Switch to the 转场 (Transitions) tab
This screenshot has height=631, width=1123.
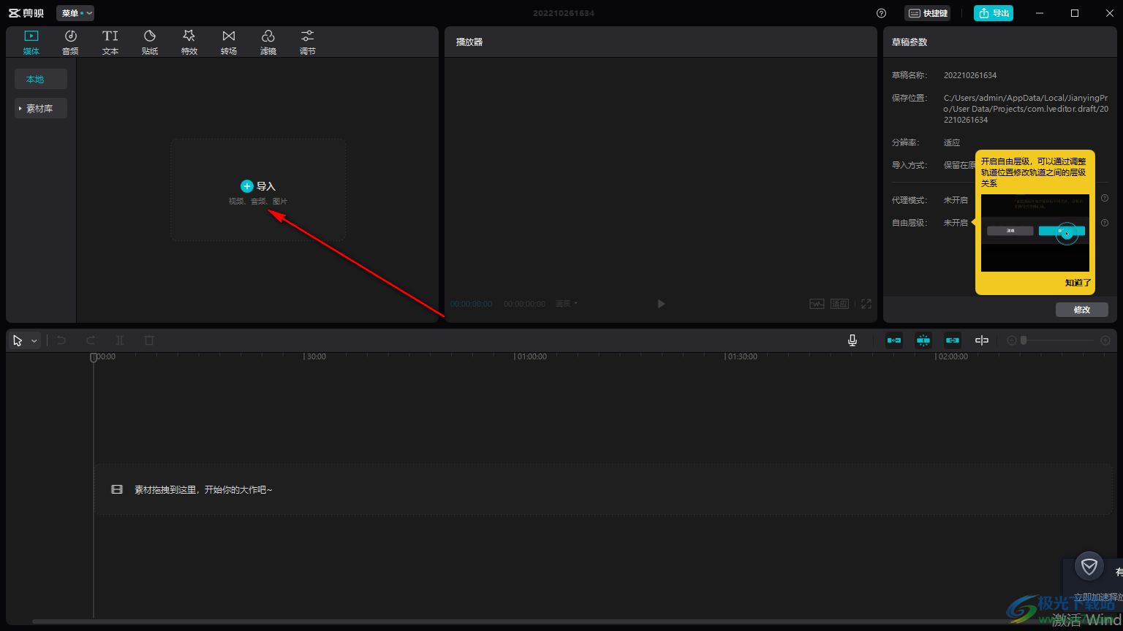[x=228, y=42]
